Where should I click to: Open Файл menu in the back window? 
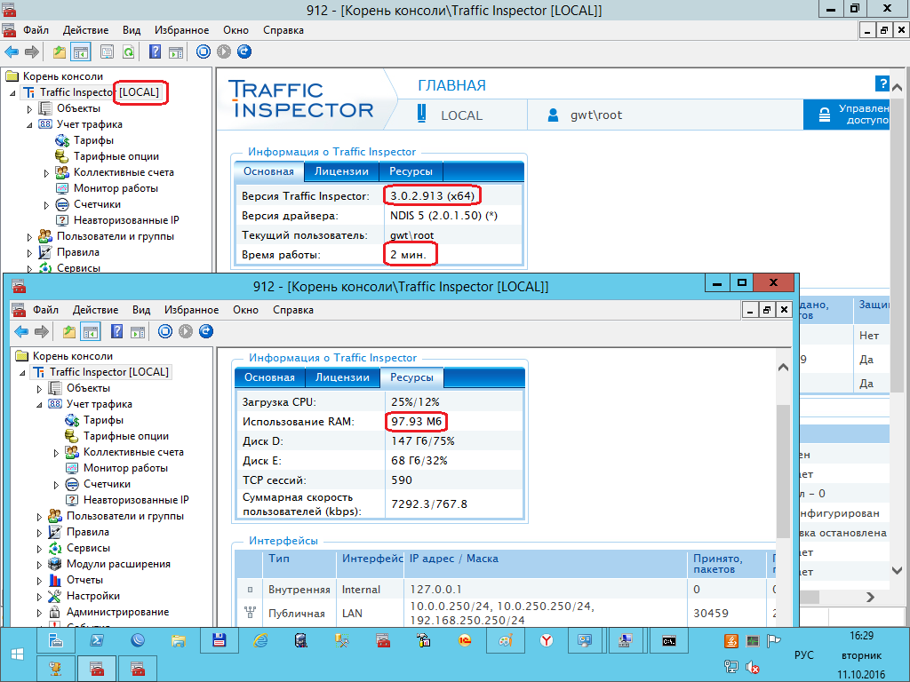click(x=36, y=30)
